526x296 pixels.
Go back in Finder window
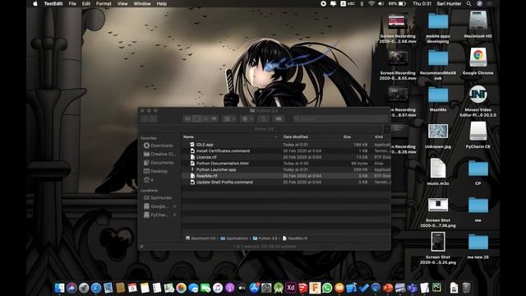(145, 118)
